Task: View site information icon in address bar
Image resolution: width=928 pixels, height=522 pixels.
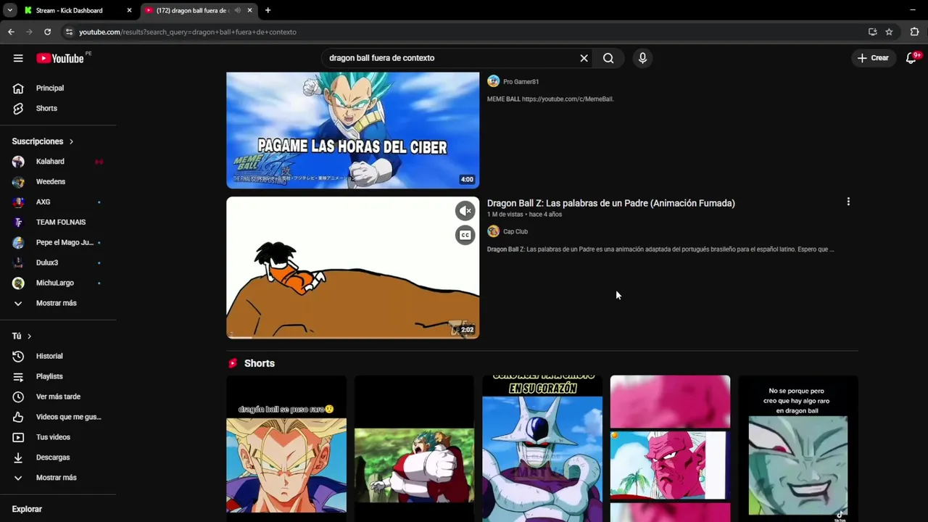Action: coord(69,32)
